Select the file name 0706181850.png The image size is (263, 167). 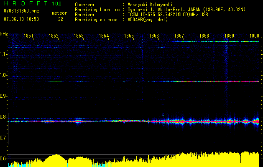coord(21,11)
